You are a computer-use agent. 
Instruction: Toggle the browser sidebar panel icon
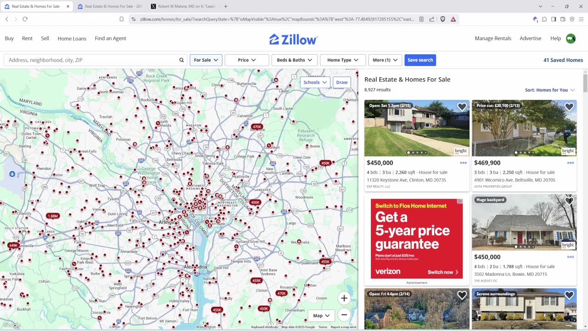554,19
